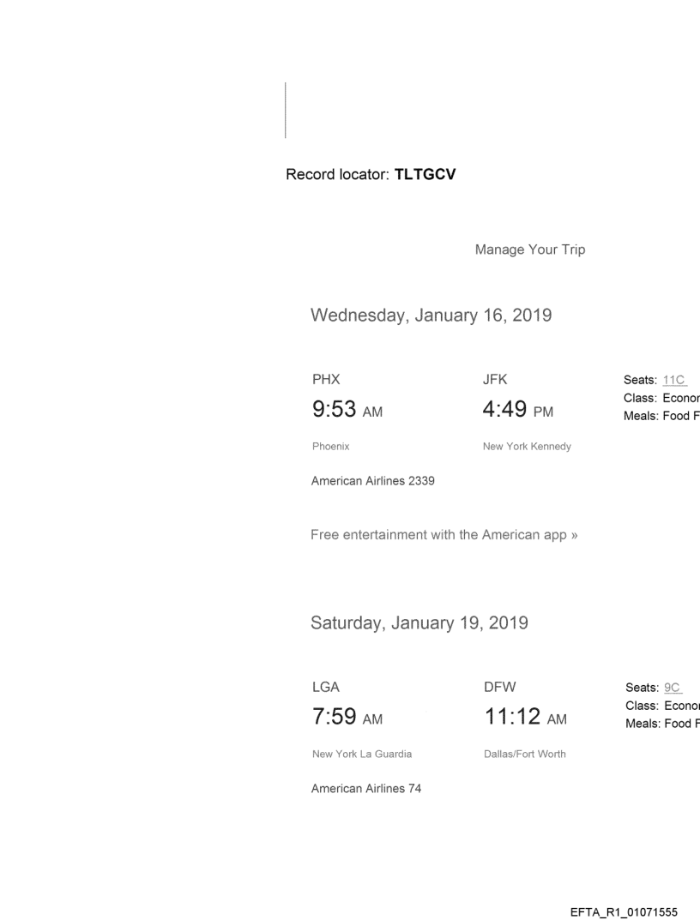This screenshot has height=920, width=700.
Task: Click American Airlines 74 flight number
Action: [x=365, y=789]
